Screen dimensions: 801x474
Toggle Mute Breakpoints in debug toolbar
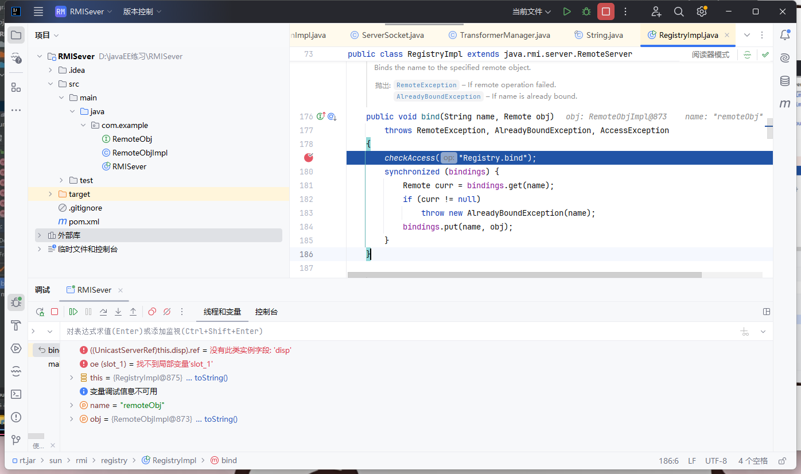(x=167, y=312)
